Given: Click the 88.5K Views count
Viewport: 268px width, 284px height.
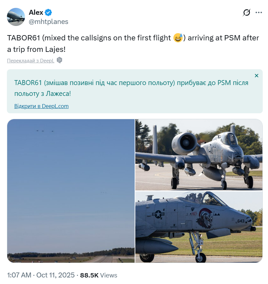Looking at the screenshot, I should [99, 275].
